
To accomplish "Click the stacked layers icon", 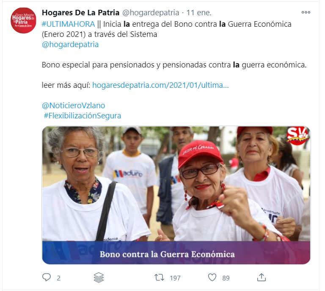I will (x=99, y=277).
